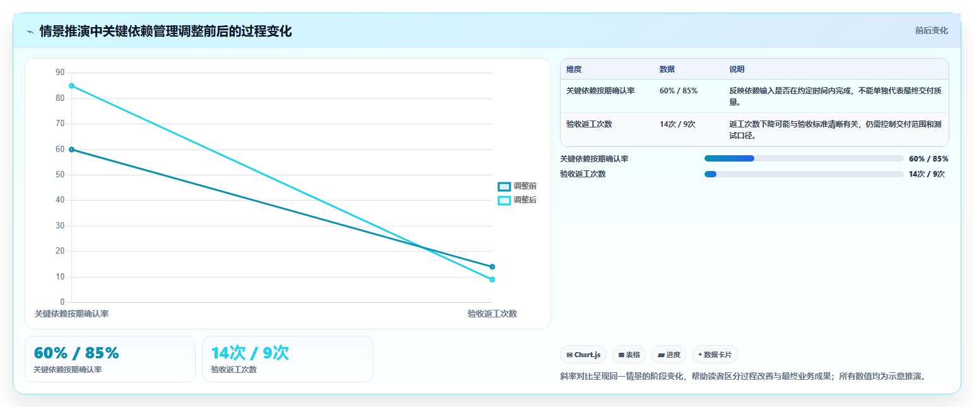The height and width of the screenshot is (407, 974).
Task: Click the Chart.js tag chip
Action: [x=584, y=355]
